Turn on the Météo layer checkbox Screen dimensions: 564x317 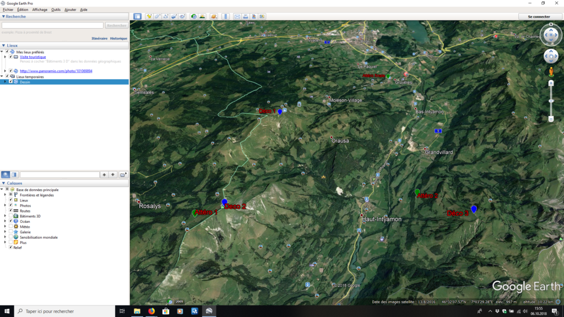[x=10, y=227]
